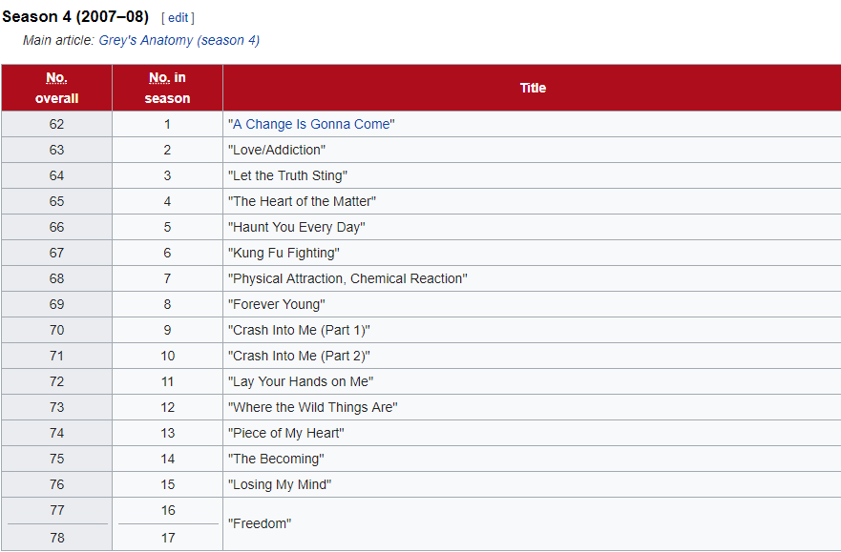The image size is (841, 552).
Task: Click overall episode number 64
Action: click(x=57, y=175)
